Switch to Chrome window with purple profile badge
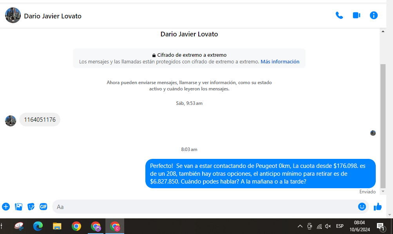393x234 pixels. 96,226
